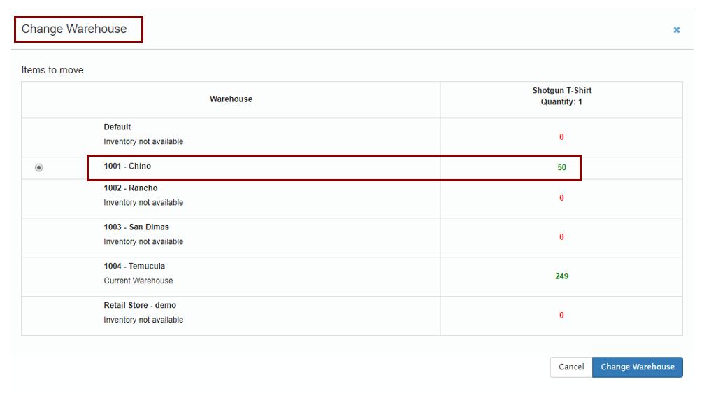Click the Chino quantity value 50
The width and height of the screenshot is (718, 396).
tap(562, 168)
